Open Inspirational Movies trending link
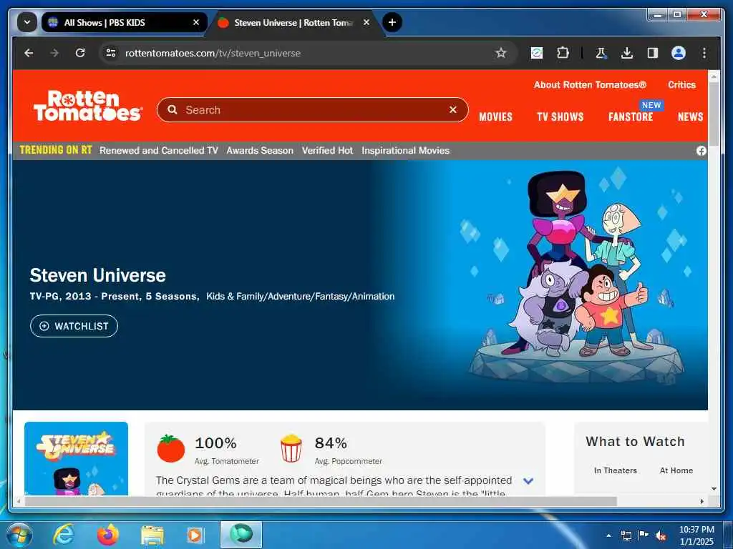Image resolution: width=733 pixels, height=549 pixels. click(x=405, y=150)
